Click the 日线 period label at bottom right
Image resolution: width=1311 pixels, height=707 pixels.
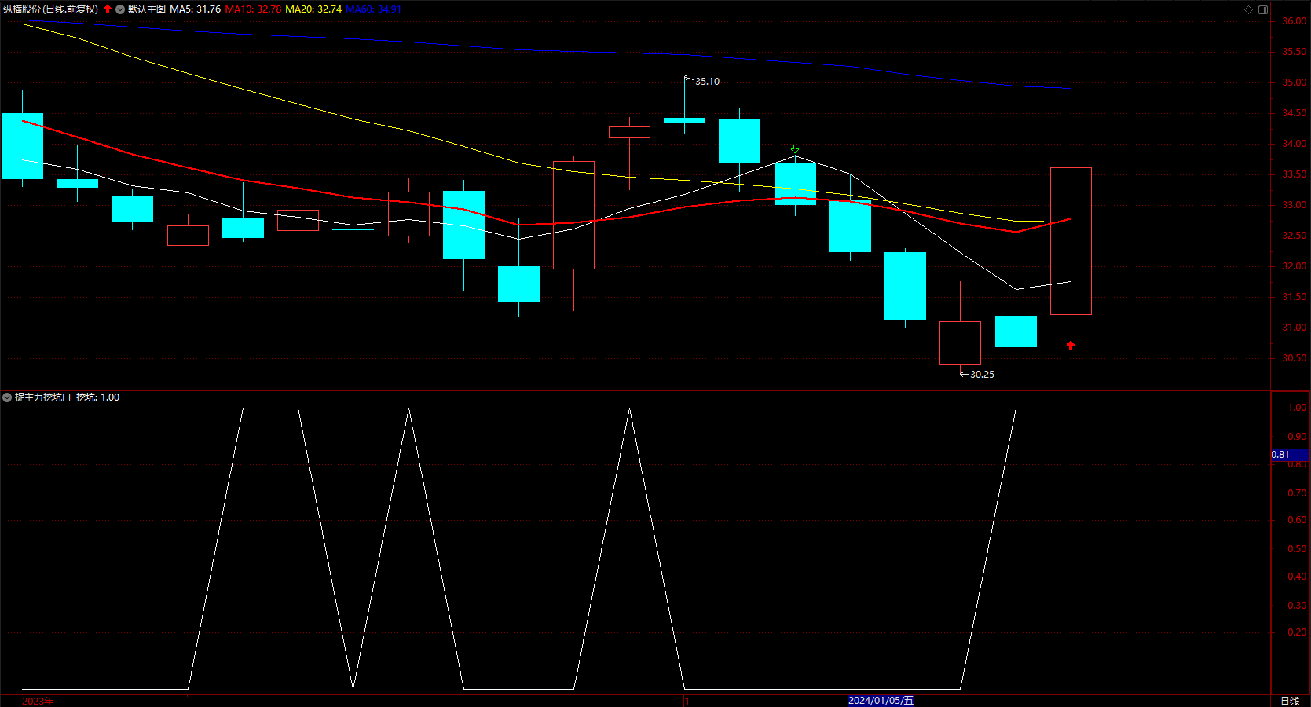tap(1290, 701)
